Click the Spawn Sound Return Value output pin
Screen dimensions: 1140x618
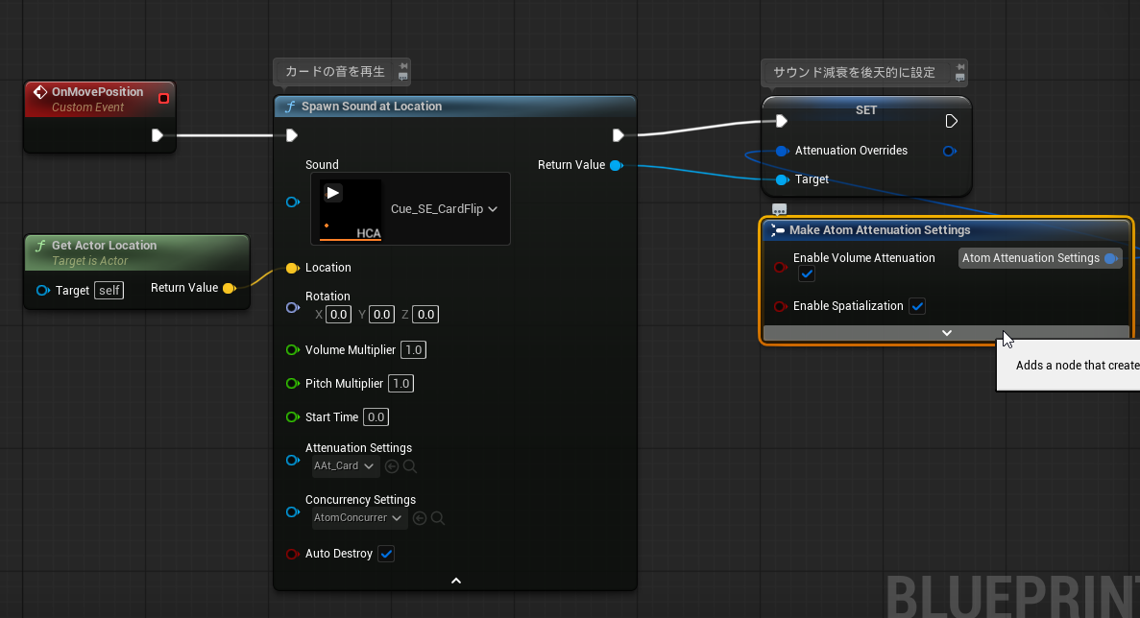click(617, 166)
